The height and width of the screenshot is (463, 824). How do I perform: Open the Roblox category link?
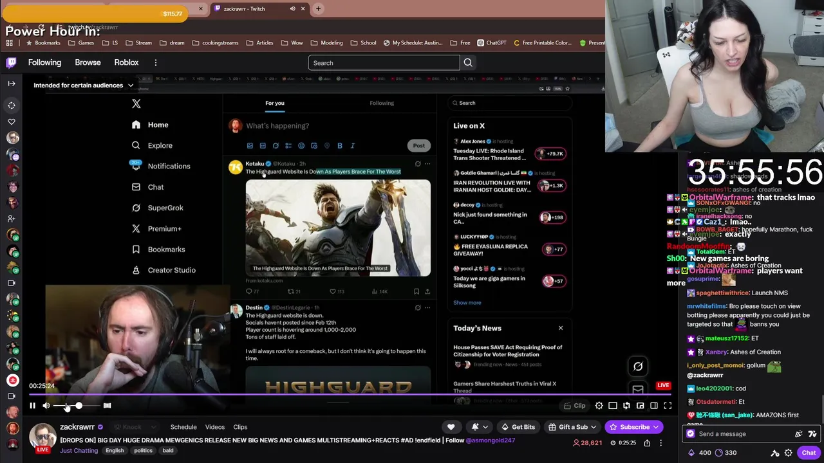126,62
